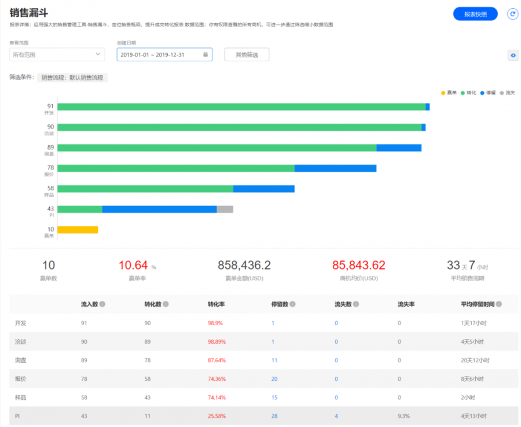The image size is (521, 427).
Task: Open the 其他筛选 filter button
Action: coord(247,55)
